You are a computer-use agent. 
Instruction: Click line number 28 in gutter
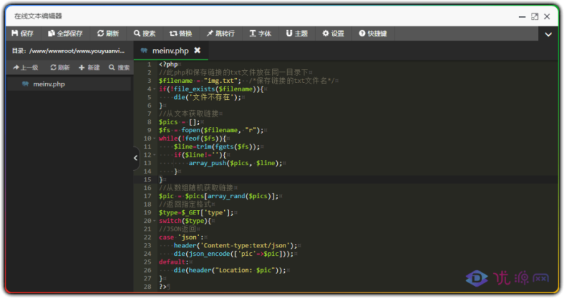pos(147,287)
